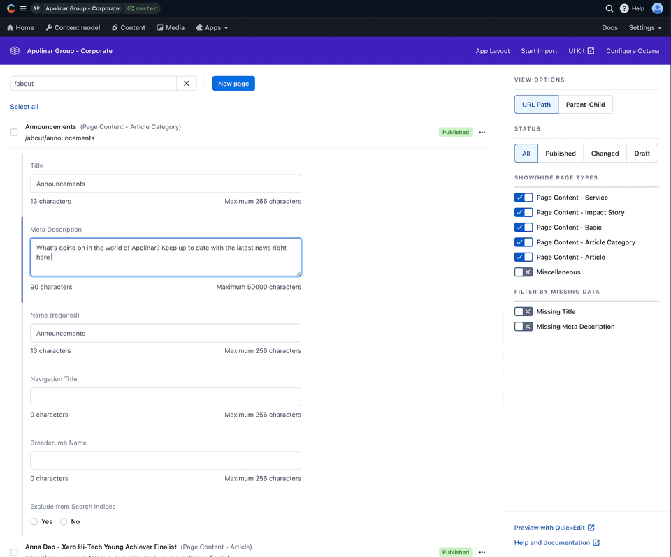Toggle Page Content - Service visibility
671x557 pixels.
click(524, 198)
